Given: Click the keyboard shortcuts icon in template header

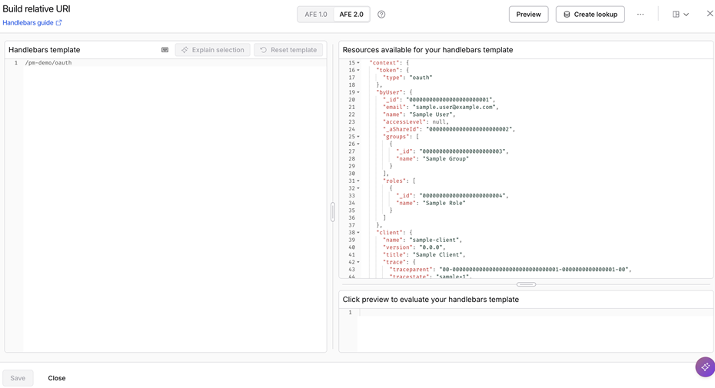Looking at the screenshot, I should tap(165, 50).
